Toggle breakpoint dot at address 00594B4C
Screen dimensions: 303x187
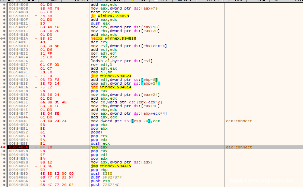click(x=4, y=121)
